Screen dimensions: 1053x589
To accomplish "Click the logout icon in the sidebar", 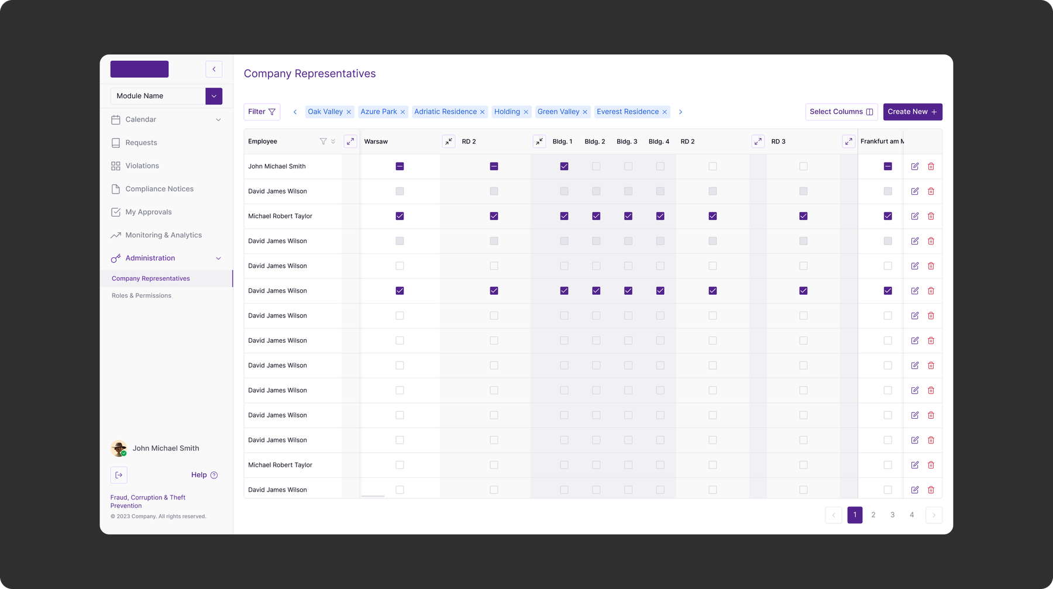I will [119, 475].
